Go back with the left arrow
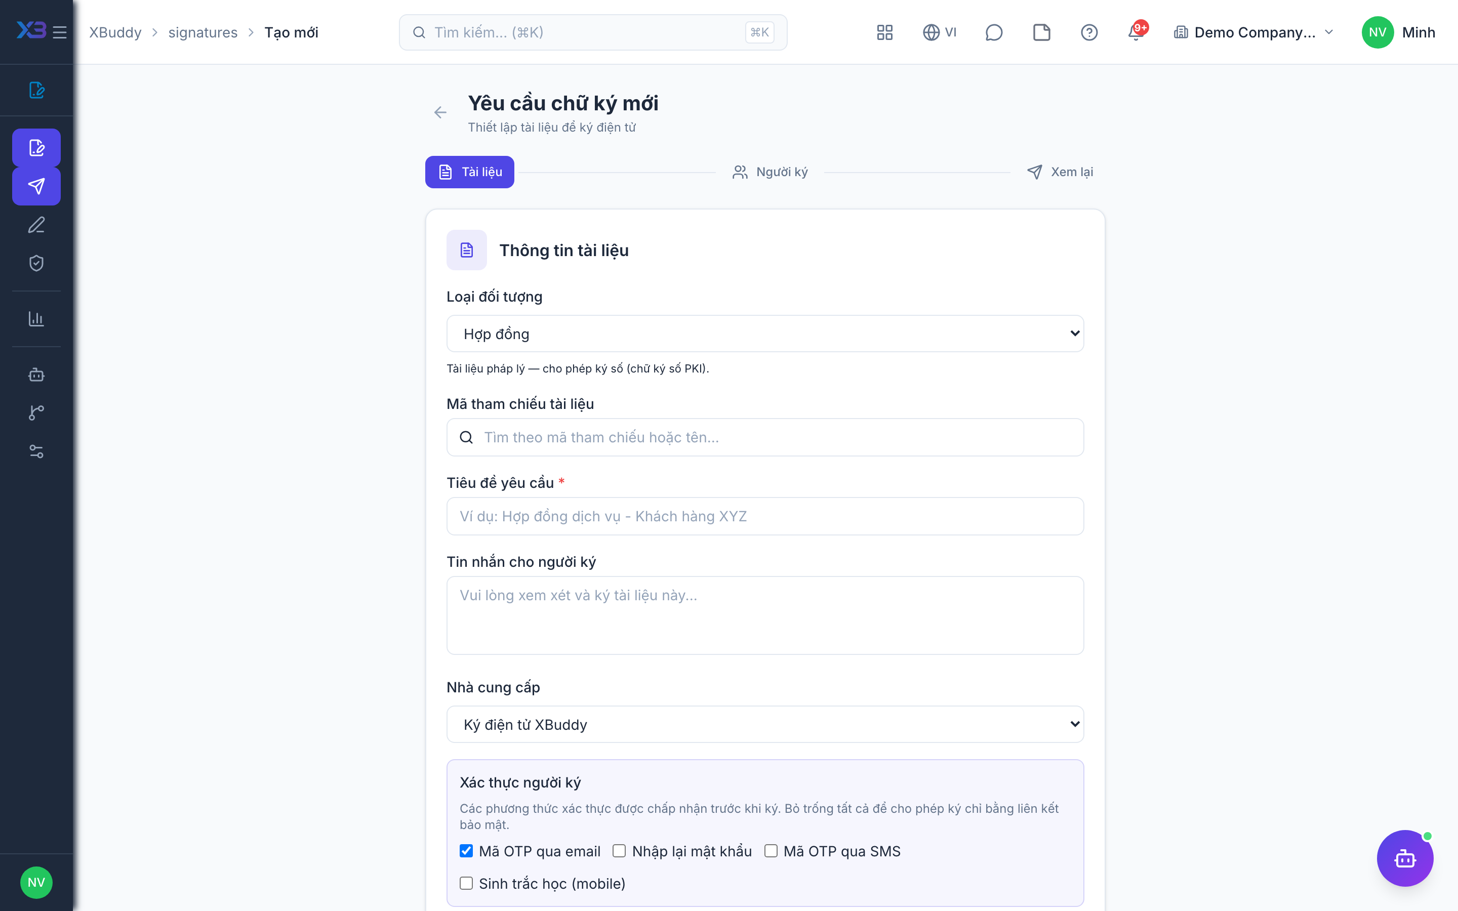Image resolution: width=1458 pixels, height=911 pixels. (x=440, y=113)
